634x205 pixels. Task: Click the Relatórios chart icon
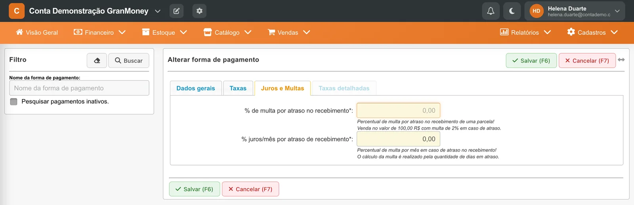pyautogui.click(x=504, y=32)
